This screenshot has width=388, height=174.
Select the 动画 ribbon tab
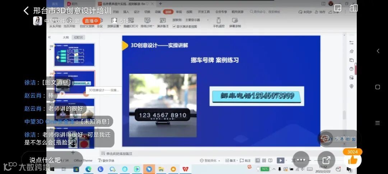click(158, 12)
